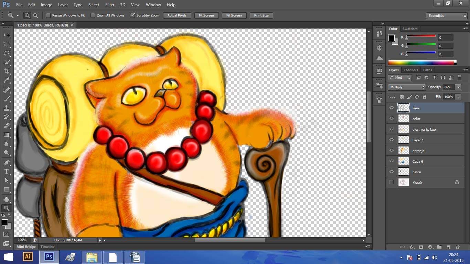Select the Move tool
This screenshot has height=264, width=470.
pyautogui.click(x=7, y=35)
